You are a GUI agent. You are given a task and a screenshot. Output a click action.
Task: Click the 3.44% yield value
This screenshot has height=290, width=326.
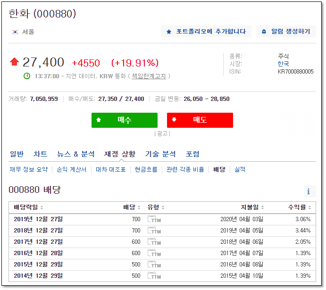pyautogui.click(x=303, y=231)
